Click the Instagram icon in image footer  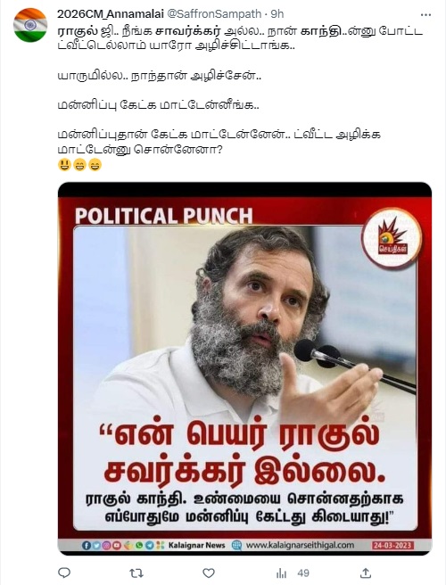coord(106,546)
